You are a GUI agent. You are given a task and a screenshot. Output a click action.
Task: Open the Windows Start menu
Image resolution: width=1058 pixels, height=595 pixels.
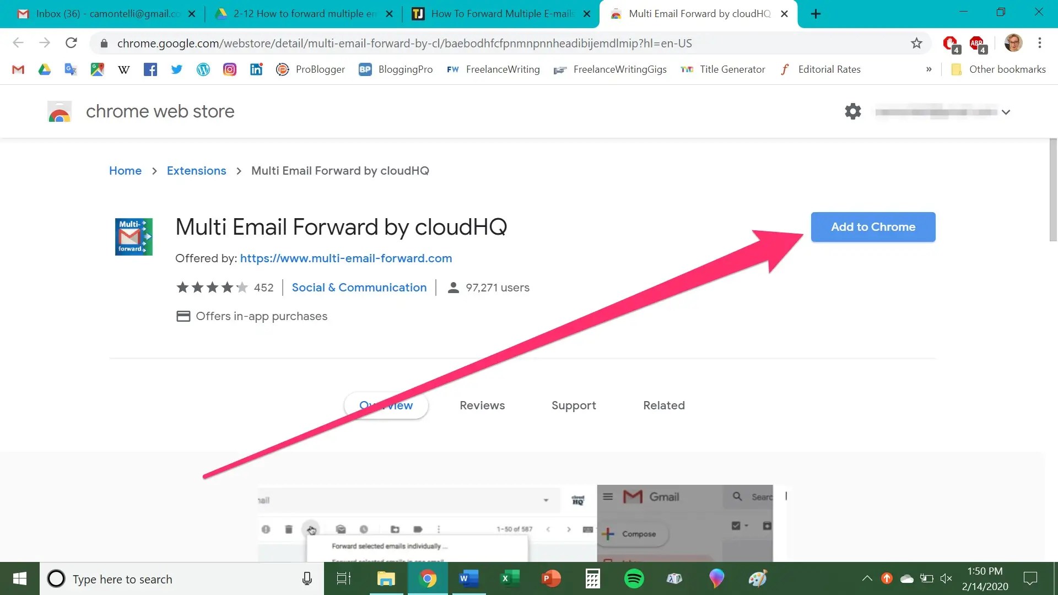click(x=20, y=578)
